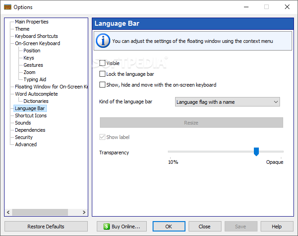
Task: Check Lock the language bar
Action: [102, 74]
